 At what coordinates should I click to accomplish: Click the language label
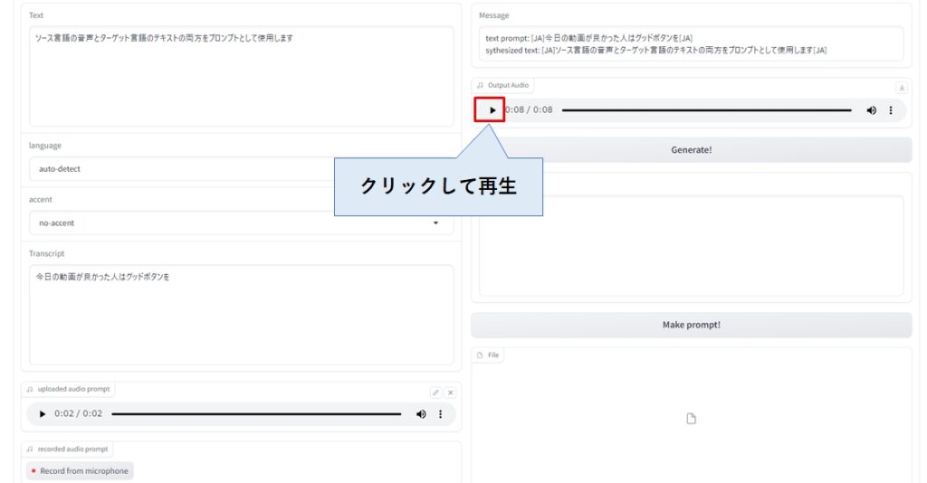click(x=45, y=146)
